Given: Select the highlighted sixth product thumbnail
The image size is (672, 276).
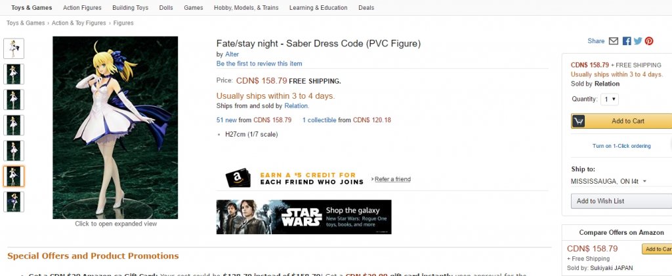Looking at the screenshot, I should pyautogui.click(x=14, y=176).
